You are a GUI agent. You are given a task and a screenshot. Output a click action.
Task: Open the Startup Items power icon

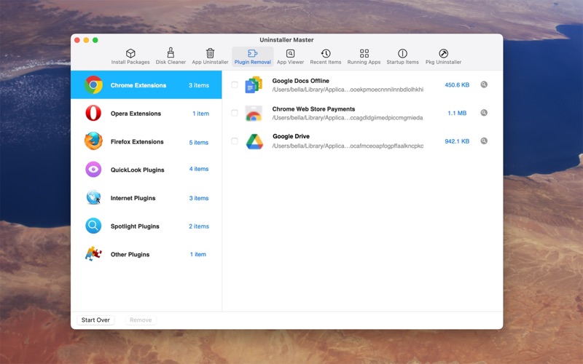coord(402,53)
